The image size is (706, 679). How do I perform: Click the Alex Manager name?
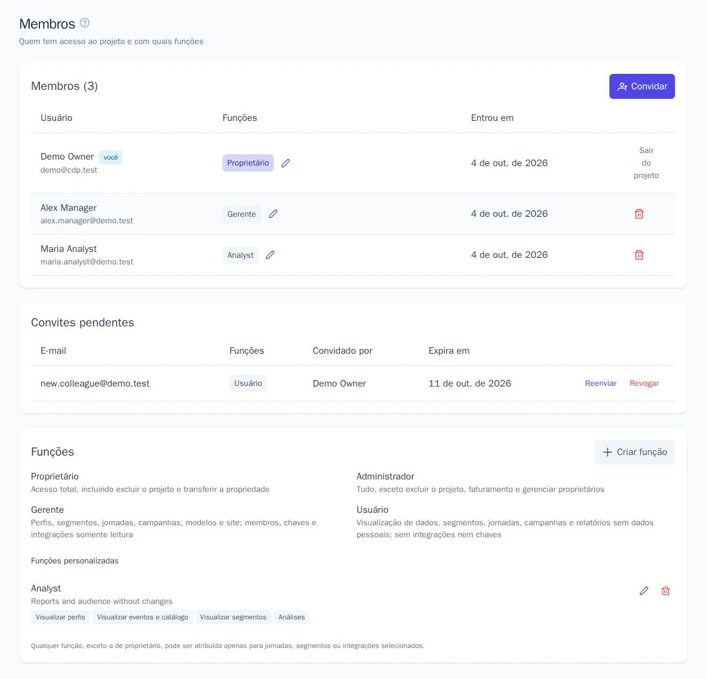69,208
